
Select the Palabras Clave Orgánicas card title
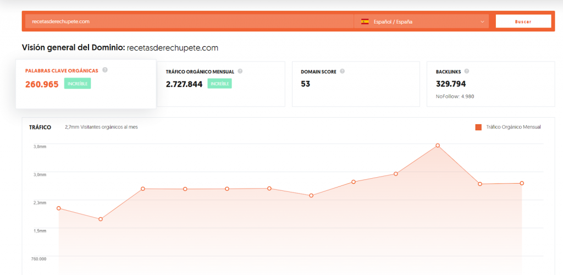tap(62, 71)
